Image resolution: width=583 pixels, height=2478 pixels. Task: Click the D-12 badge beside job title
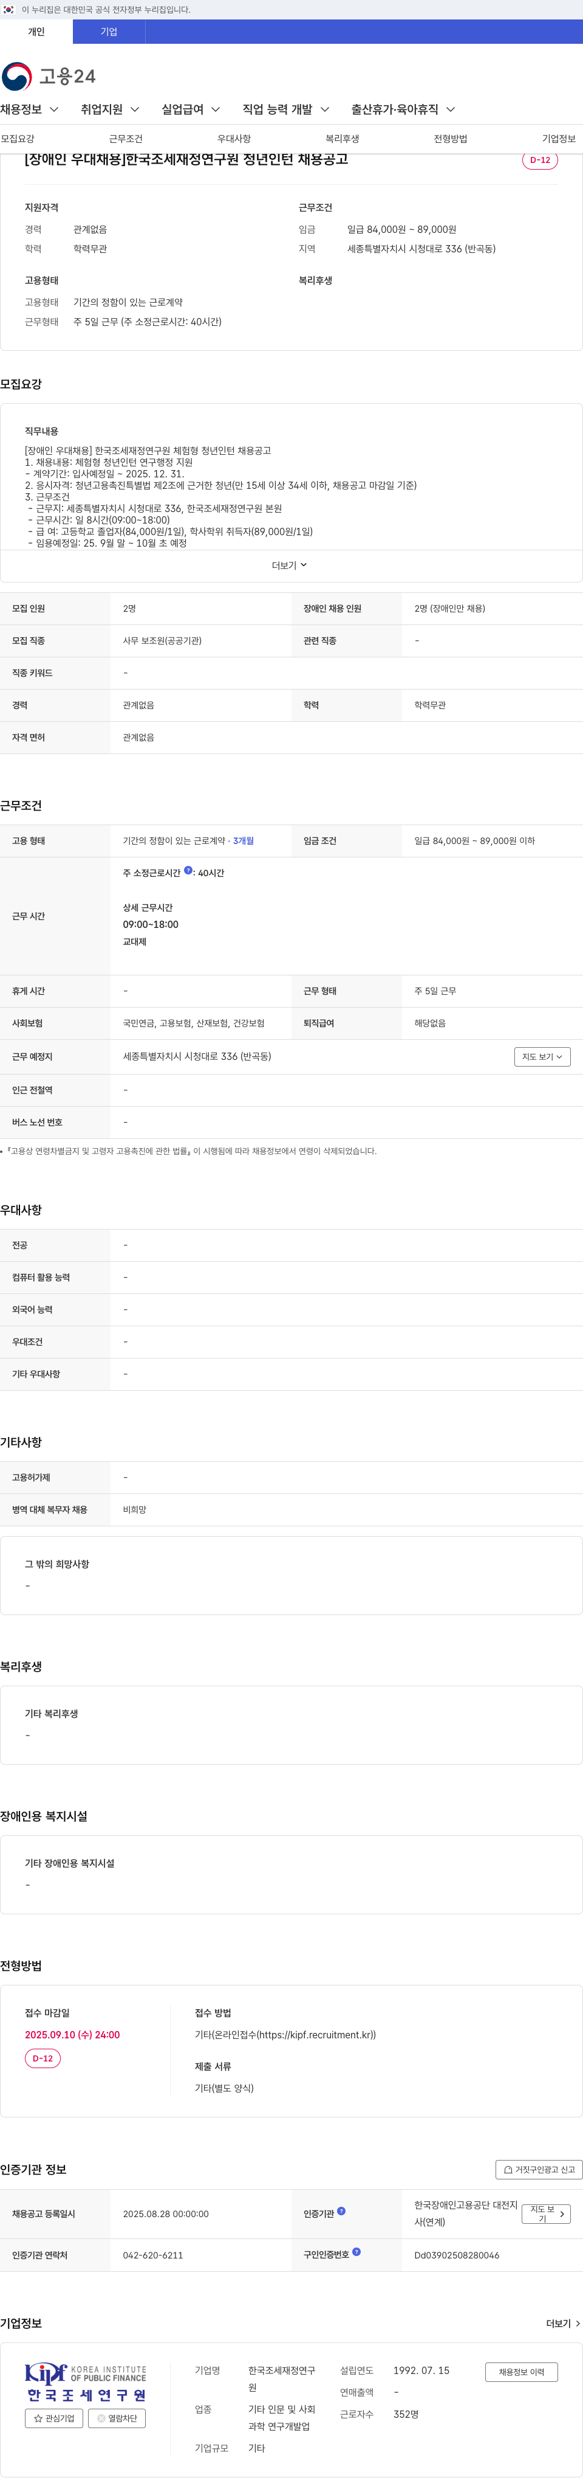click(540, 160)
